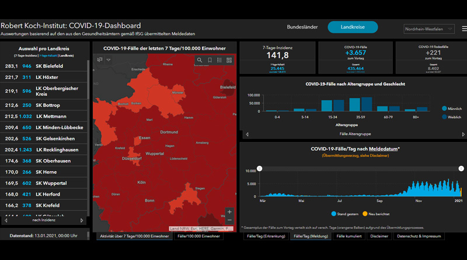Move the right timeline range slider handle
Image resolution: width=467 pixels, height=260 pixels.
[461, 168]
